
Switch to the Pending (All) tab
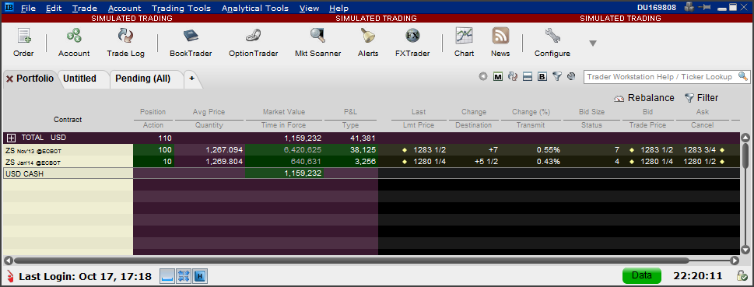[x=143, y=79]
